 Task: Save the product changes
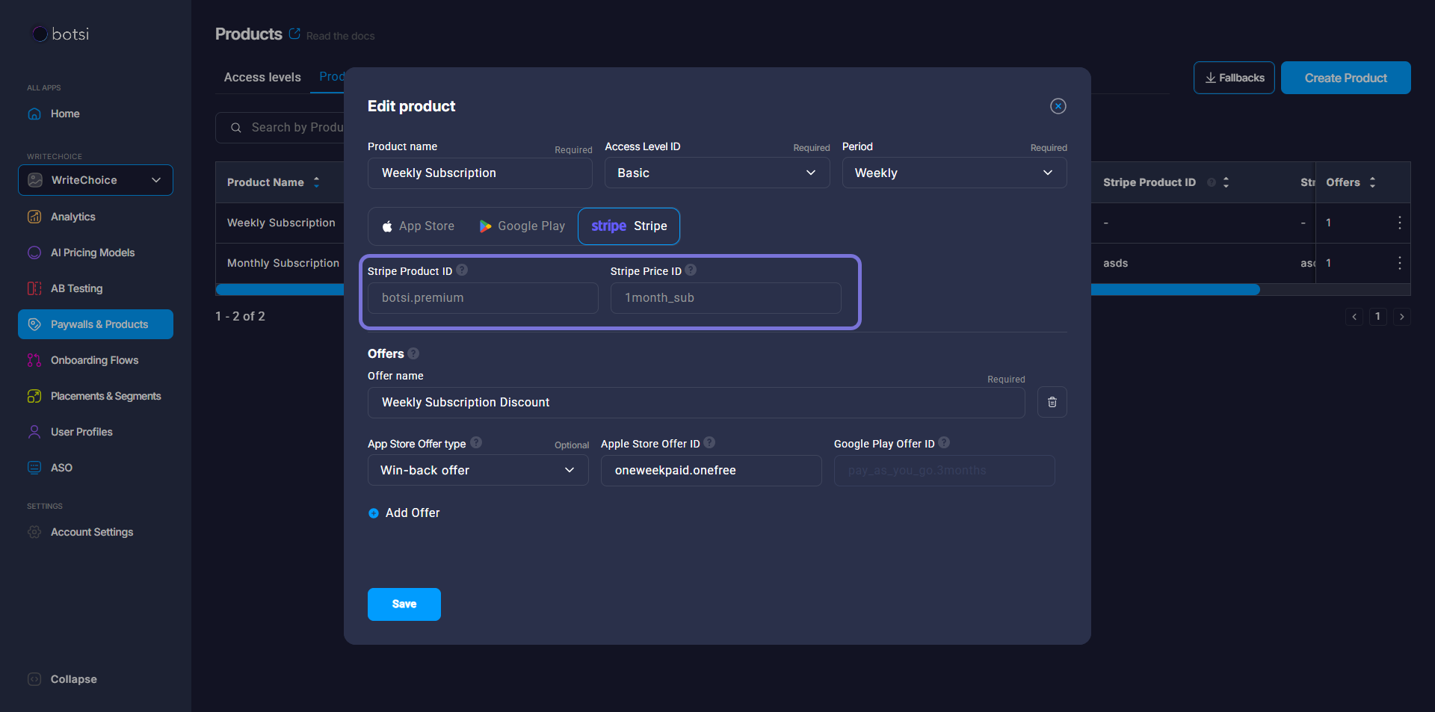coord(404,604)
